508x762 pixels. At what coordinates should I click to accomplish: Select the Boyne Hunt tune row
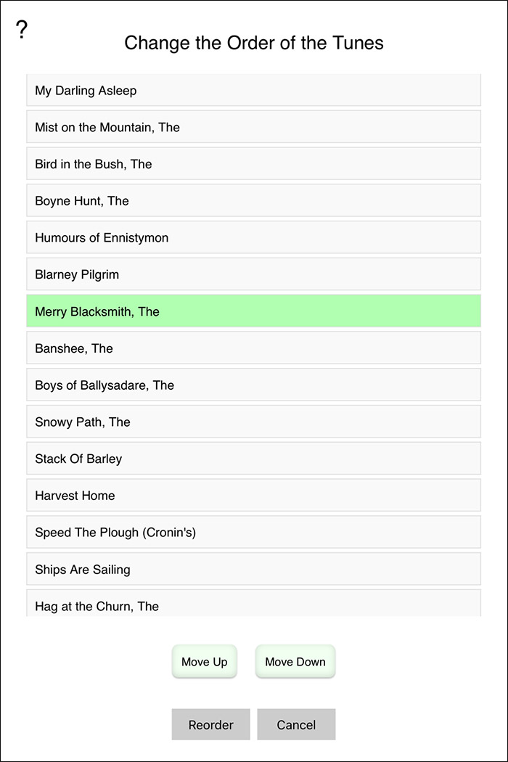(253, 201)
